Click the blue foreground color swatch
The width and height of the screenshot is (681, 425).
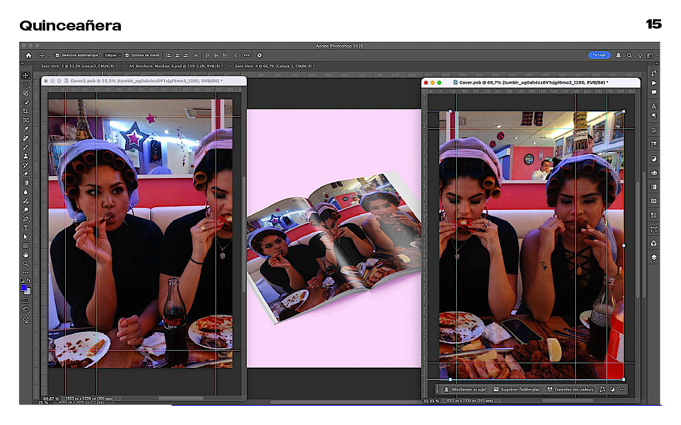pos(24,288)
